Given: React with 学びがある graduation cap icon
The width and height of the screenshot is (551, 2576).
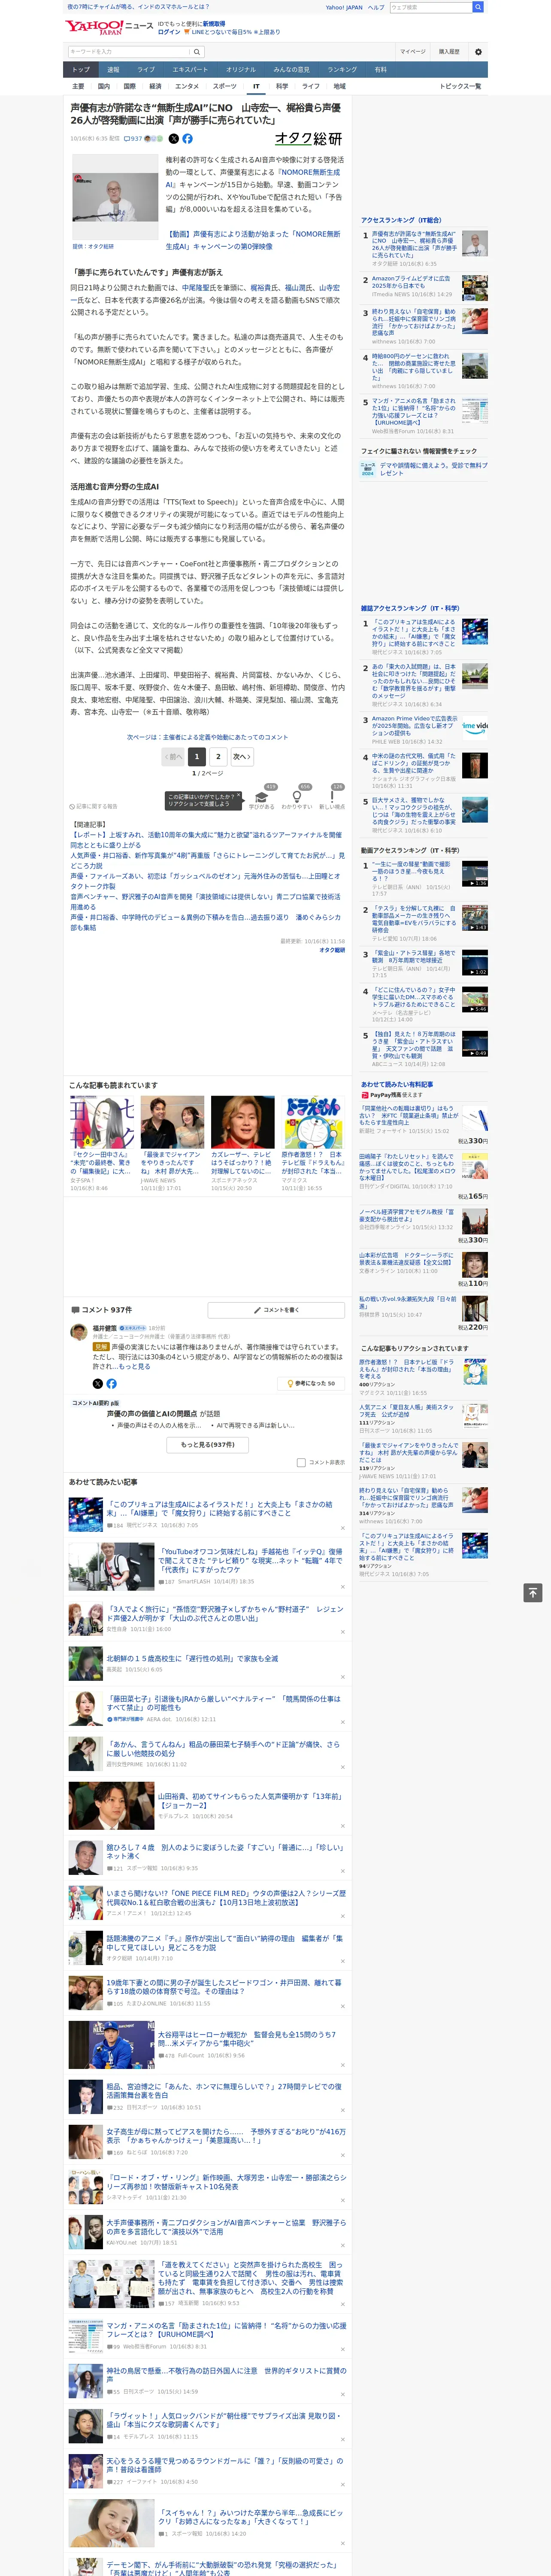Looking at the screenshot, I should (x=262, y=796).
